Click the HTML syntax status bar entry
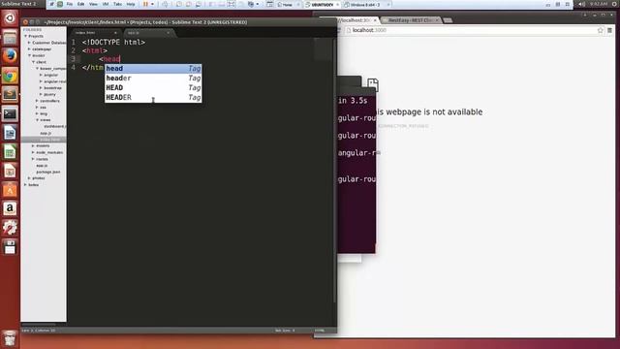This screenshot has width=620, height=349. click(x=320, y=330)
